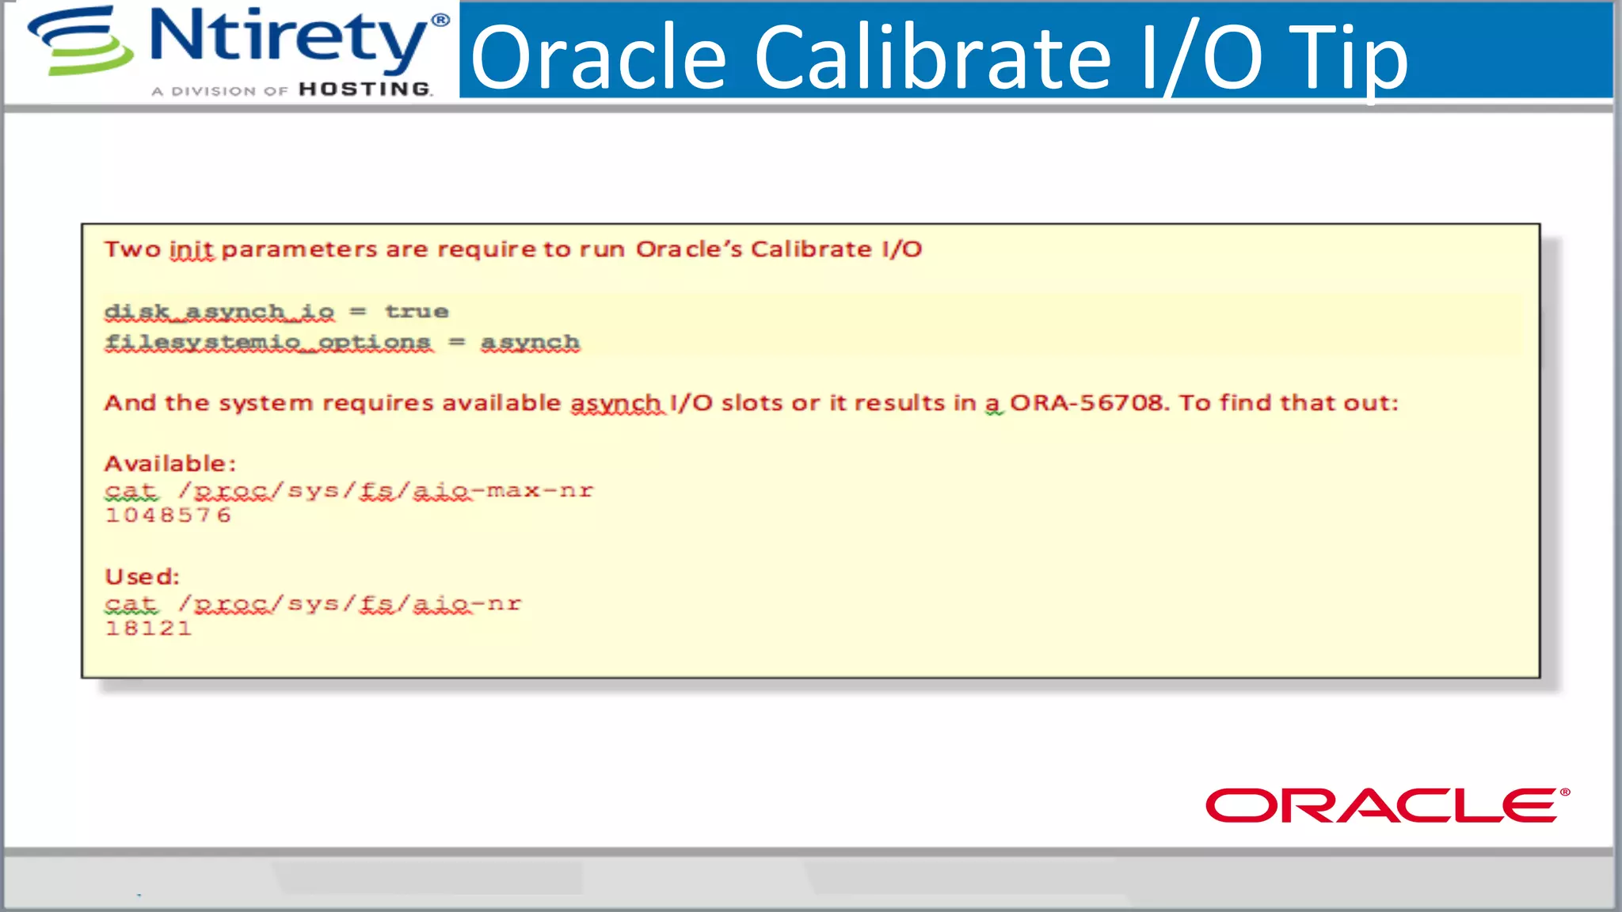The height and width of the screenshot is (912, 1622).
Task: Select 'cat /proc/sys/fs/aio-max-nr' command
Action: click(349, 492)
